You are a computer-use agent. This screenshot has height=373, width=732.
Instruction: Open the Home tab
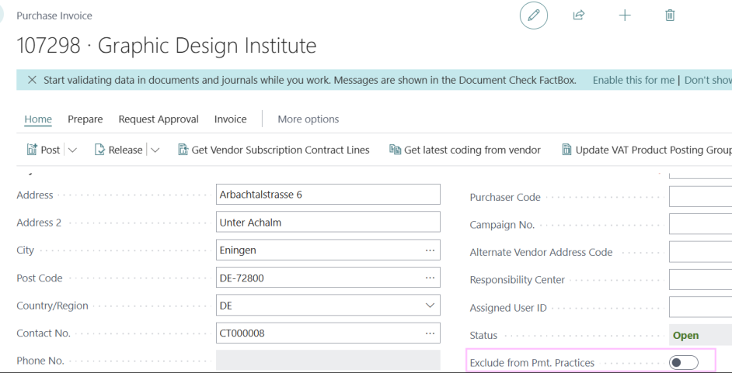[38, 119]
